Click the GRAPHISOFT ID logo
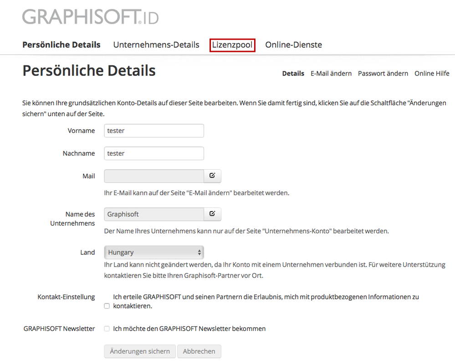The image size is (455, 364). click(x=90, y=17)
